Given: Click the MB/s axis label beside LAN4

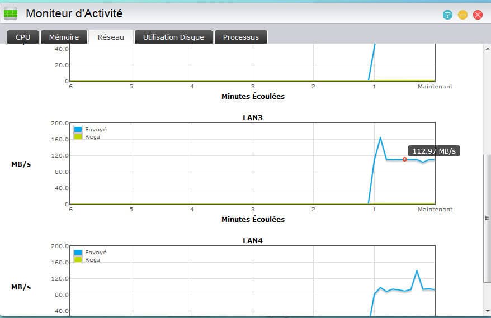Looking at the screenshot, I should [21, 287].
